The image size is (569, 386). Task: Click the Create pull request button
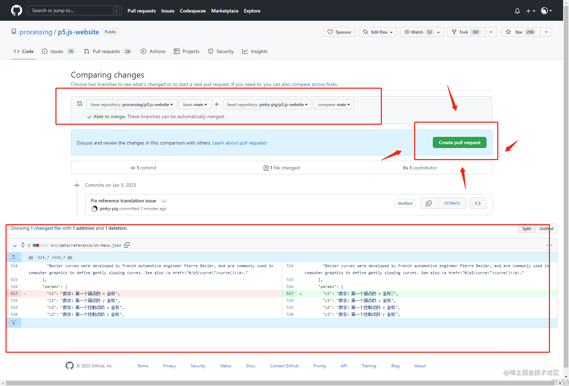(x=459, y=142)
